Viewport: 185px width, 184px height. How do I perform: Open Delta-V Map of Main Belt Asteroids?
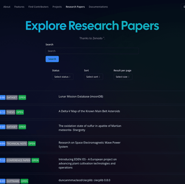tap(89, 111)
